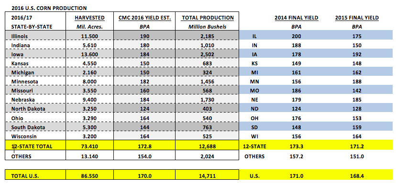Select the 2015 FINAL YIELD header
Viewport: 396px width, 185px height.
pos(357,18)
